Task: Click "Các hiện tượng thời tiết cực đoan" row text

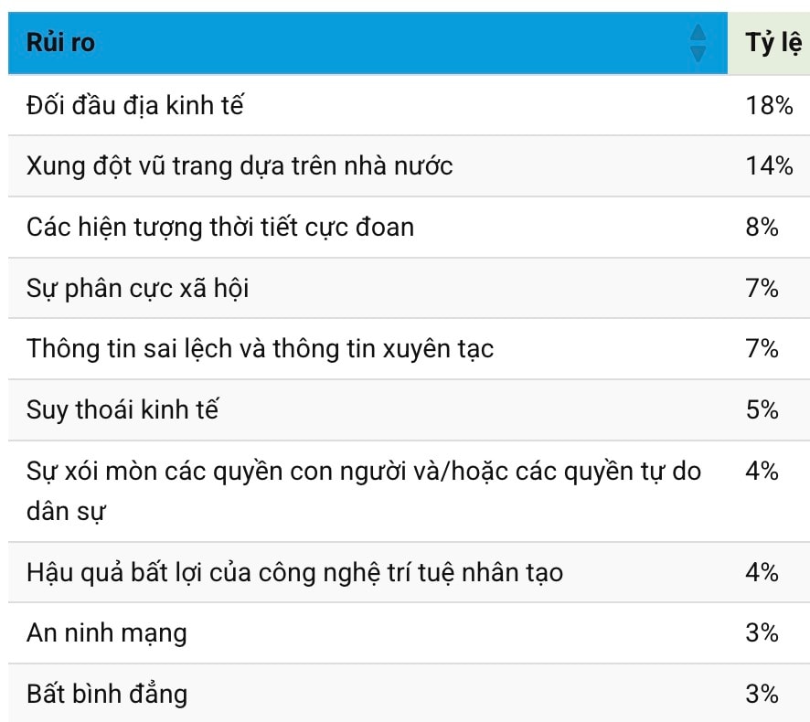Action: click(x=220, y=227)
